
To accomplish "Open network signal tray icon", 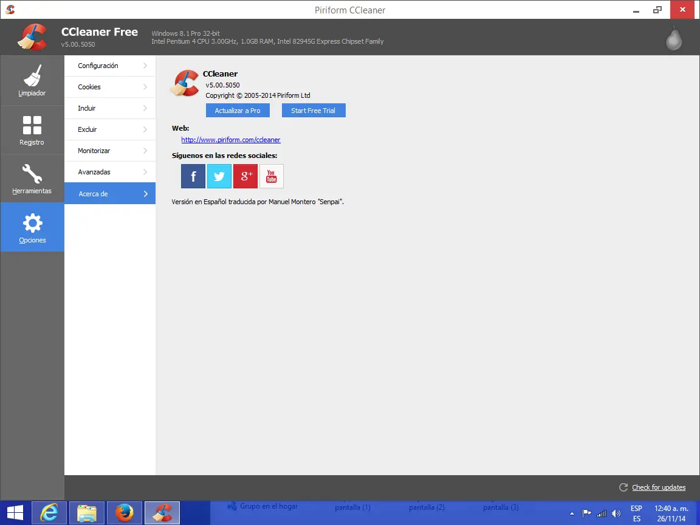I will pos(602,513).
